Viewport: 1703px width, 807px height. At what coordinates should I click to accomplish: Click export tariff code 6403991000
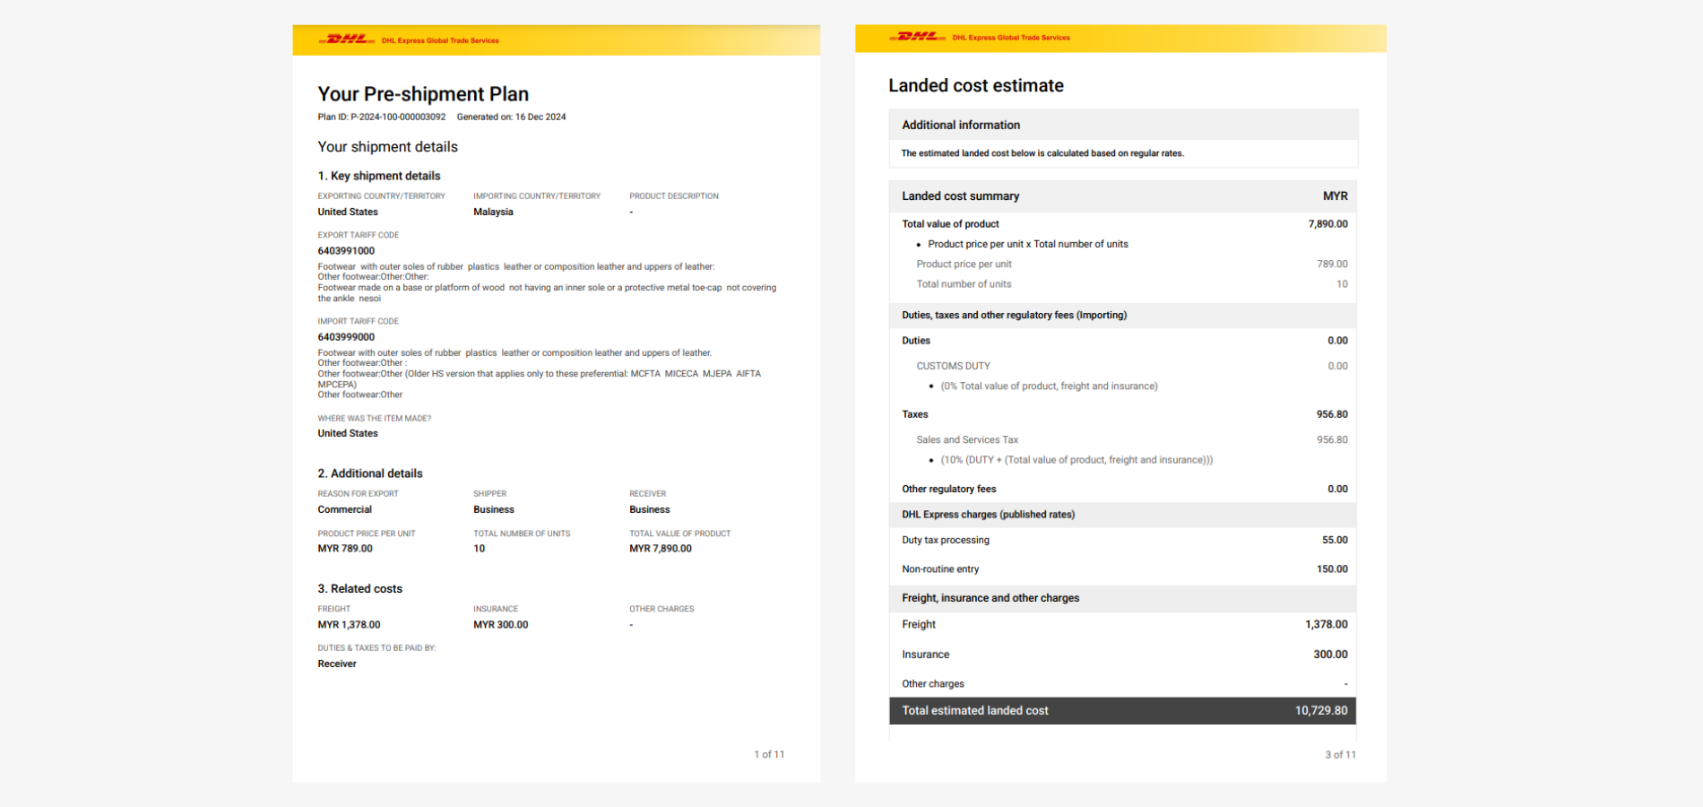tap(346, 251)
